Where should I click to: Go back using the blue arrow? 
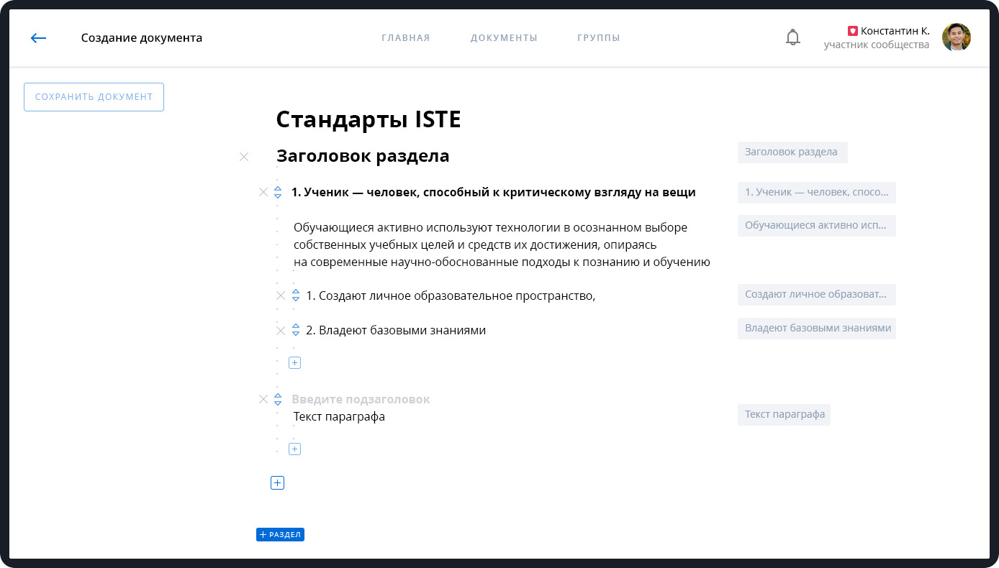[x=38, y=38]
